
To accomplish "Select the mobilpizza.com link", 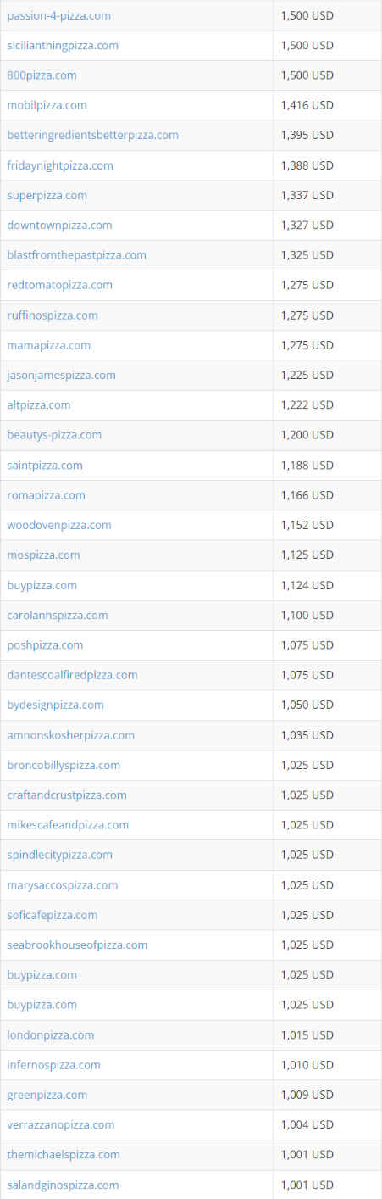I will (47, 105).
